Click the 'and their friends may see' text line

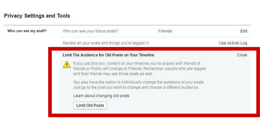coord(113,74)
